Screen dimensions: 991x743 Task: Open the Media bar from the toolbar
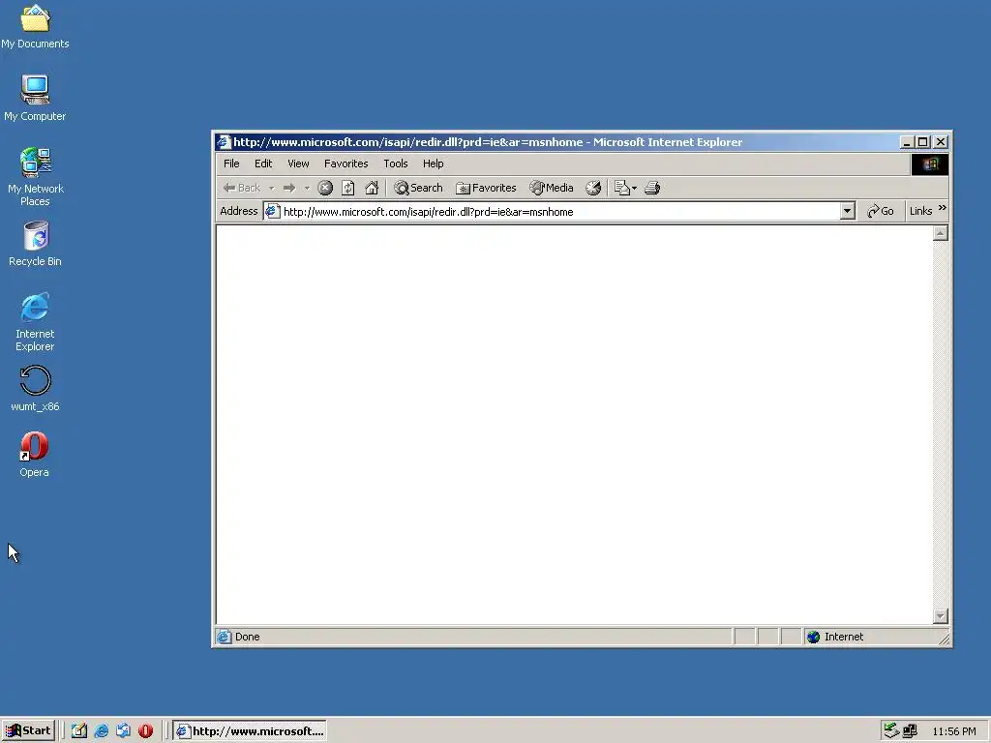pos(552,188)
